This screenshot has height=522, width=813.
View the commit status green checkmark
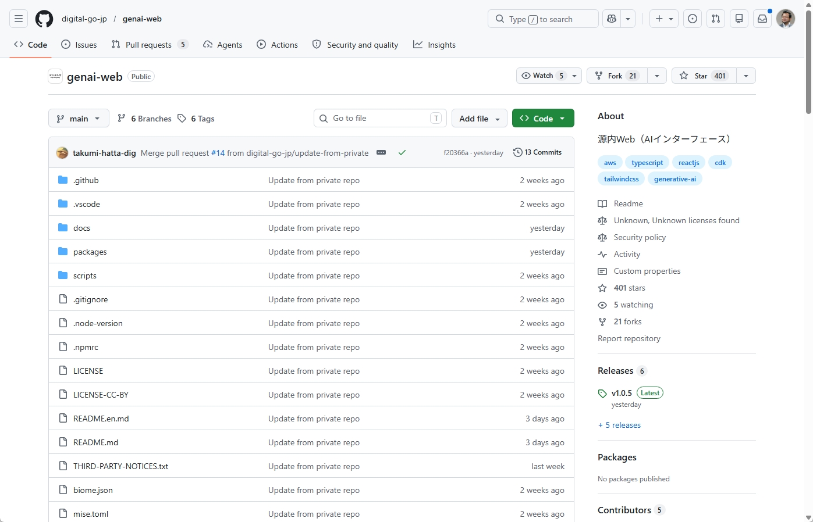[x=402, y=153]
